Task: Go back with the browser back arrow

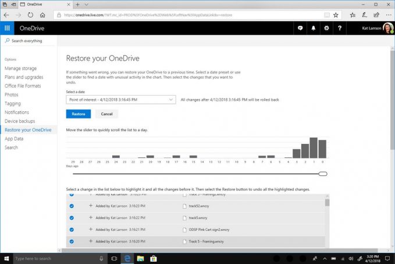Action: click(x=6, y=15)
